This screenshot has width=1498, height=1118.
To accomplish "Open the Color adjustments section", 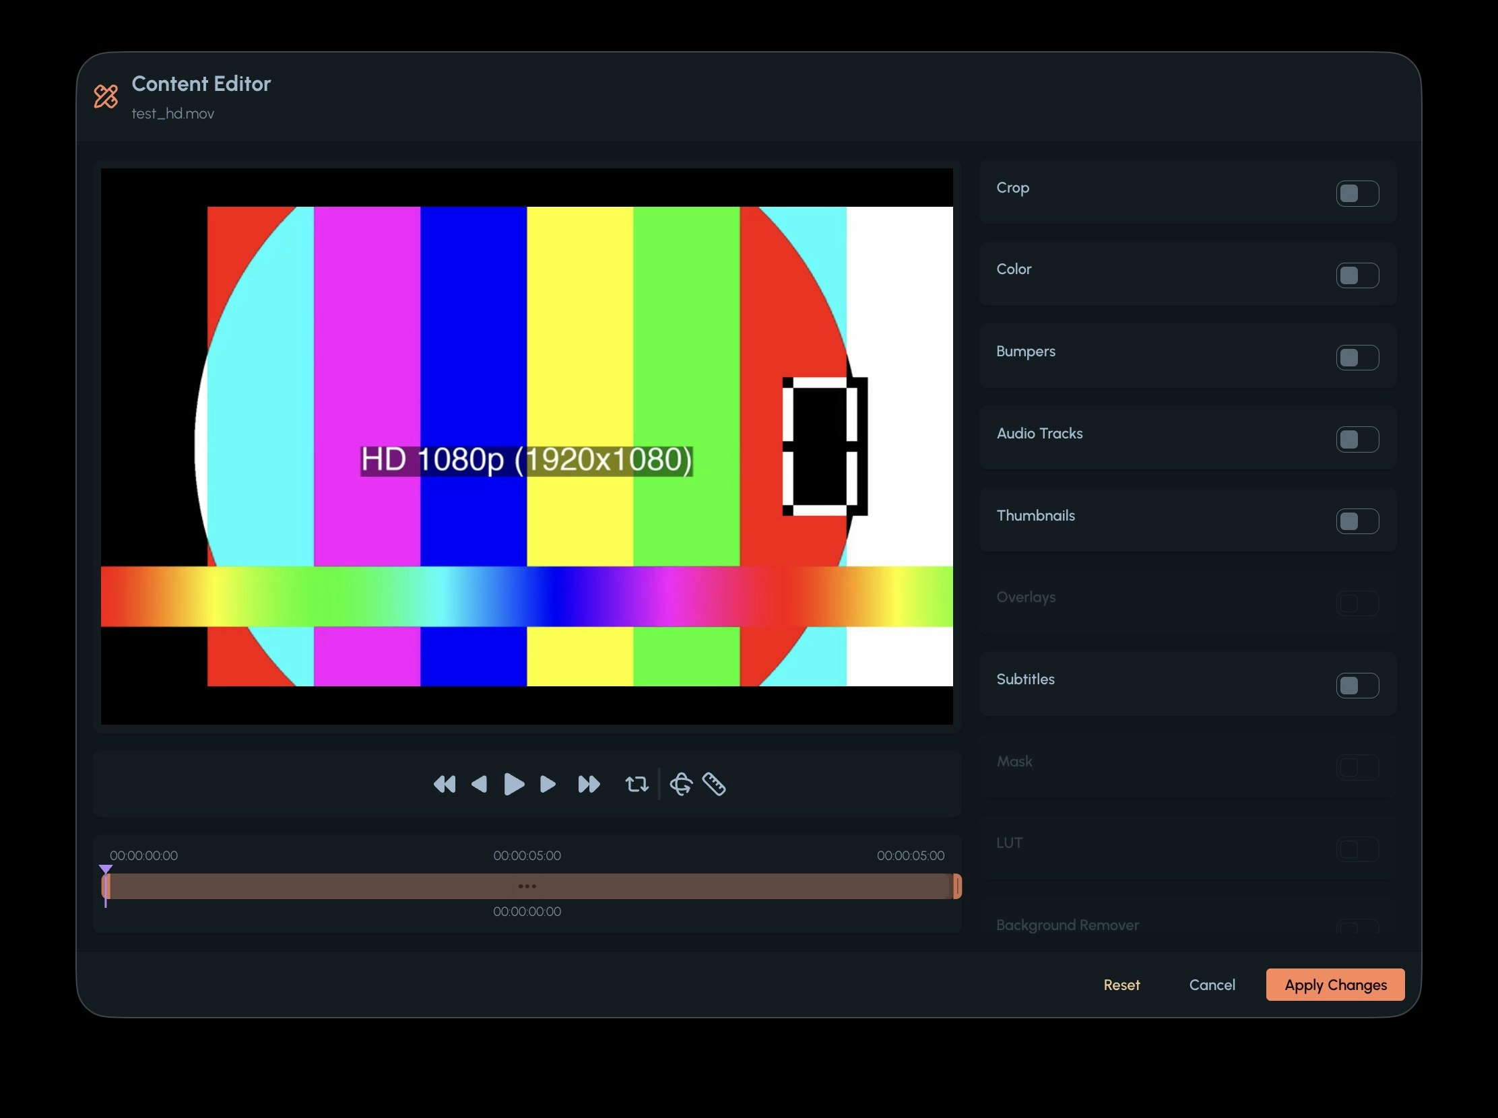I will point(1357,275).
